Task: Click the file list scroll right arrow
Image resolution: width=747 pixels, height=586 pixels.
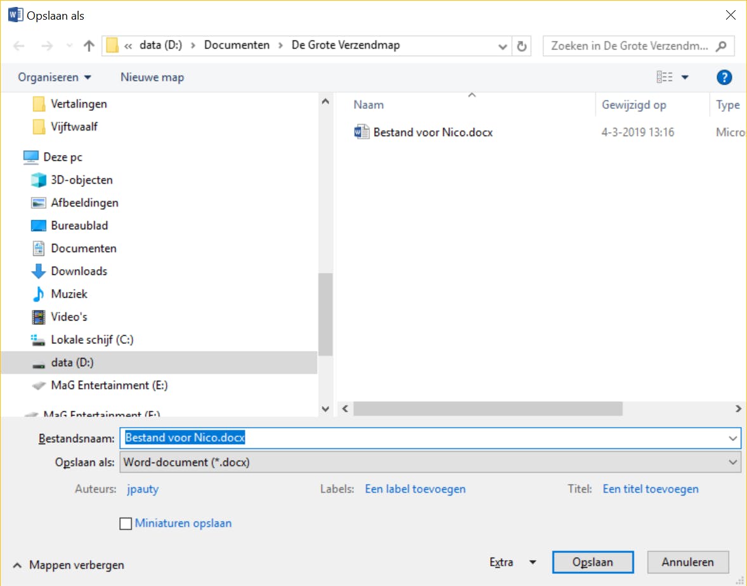Action: [738, 409]
